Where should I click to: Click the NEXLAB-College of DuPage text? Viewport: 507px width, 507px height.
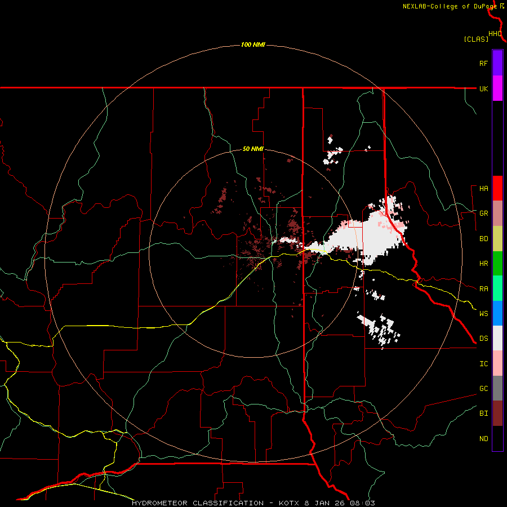(450, 6)
